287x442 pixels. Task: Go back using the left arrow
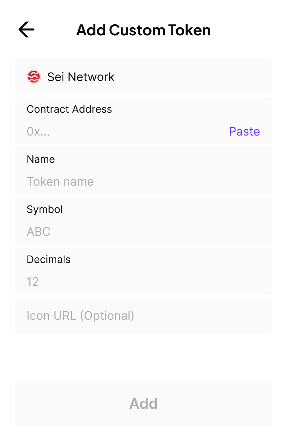point(26,29)
